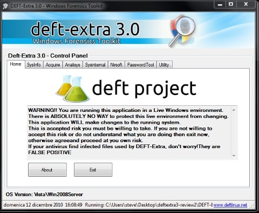259x213 pixels.
Task: Switch to the Home tab
Action: [16, 64]
